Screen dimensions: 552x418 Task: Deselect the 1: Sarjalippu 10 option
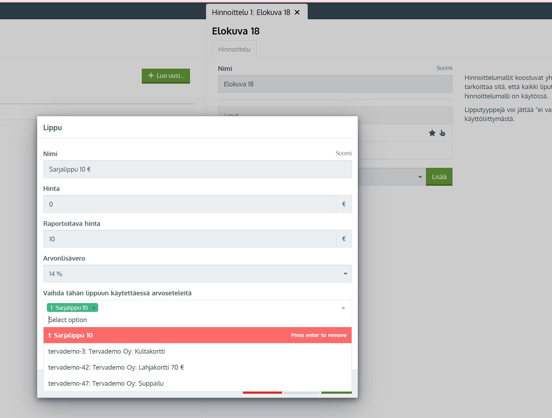(197, 335)
